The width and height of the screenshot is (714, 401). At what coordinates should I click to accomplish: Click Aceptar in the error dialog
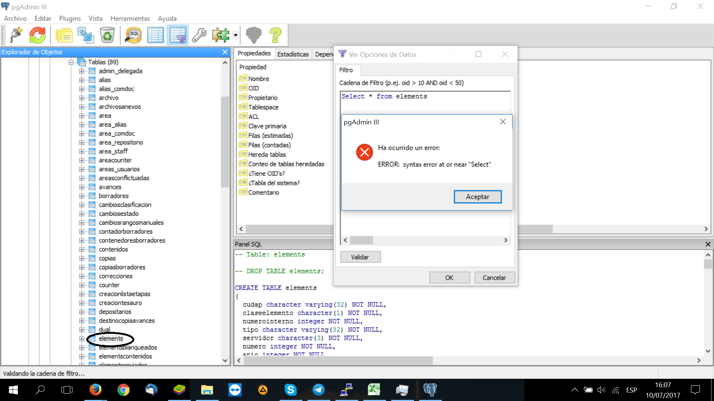(x=477, y=197)
